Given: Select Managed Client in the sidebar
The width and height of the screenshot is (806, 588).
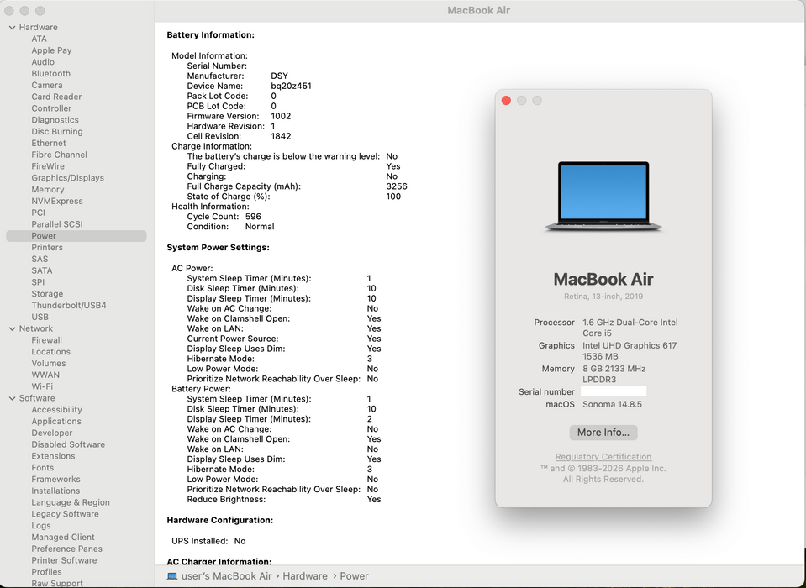Looking at the screenshot, I should pyautogui.click(x=63, y=537).
